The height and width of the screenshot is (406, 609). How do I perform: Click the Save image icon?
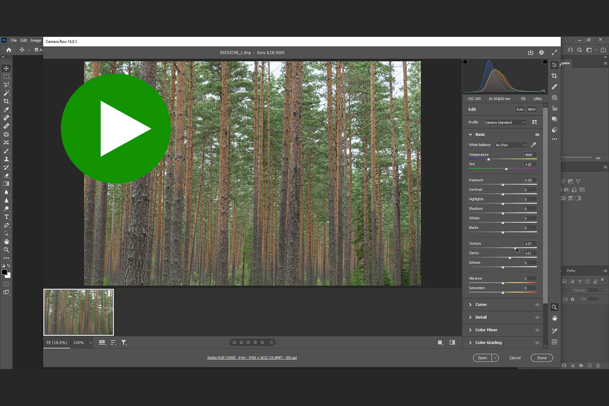point(530,52)
